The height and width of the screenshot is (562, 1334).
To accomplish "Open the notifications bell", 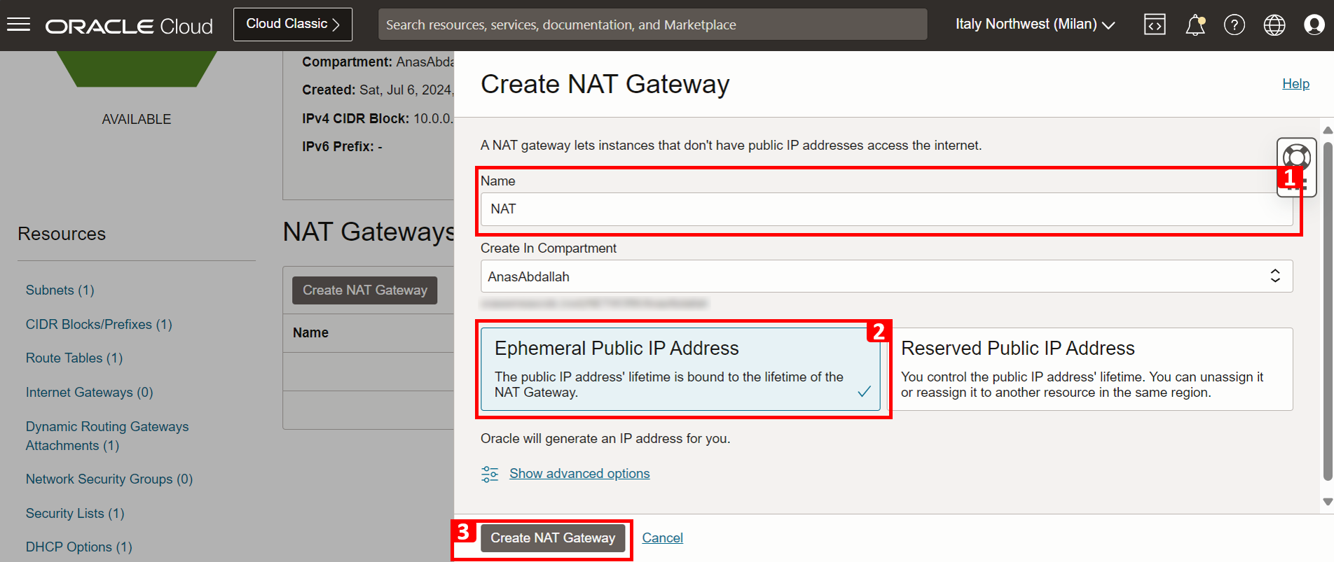I will [1195, 25].
